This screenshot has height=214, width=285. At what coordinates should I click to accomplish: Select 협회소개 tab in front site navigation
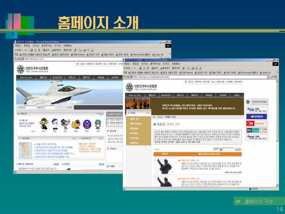tap(152, 95)
